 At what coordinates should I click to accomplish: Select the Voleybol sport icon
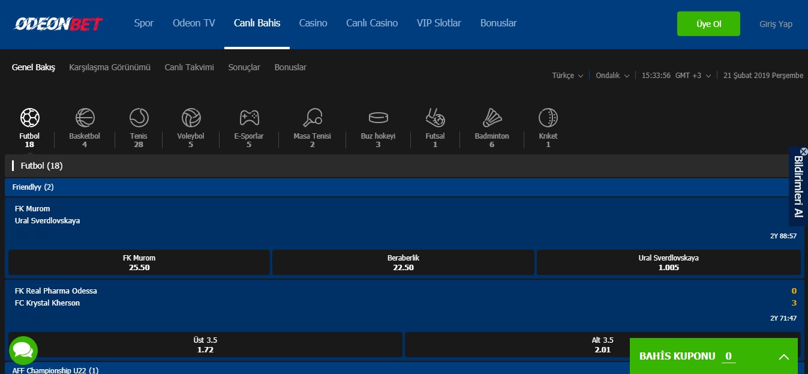(191, 117)
